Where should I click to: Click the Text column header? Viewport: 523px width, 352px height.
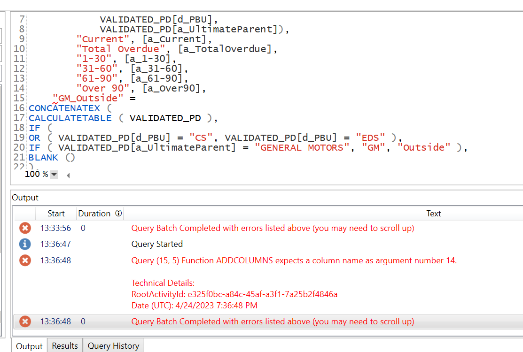[433, 214]
